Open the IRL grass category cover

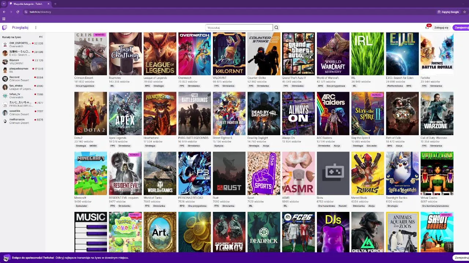coord(368,54)
